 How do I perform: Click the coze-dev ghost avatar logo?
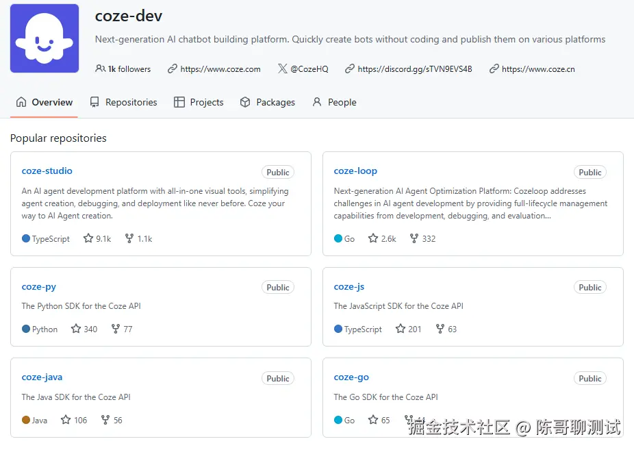tap(45, 38)
